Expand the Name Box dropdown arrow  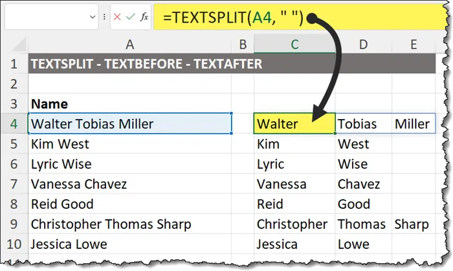click(93, 18)
